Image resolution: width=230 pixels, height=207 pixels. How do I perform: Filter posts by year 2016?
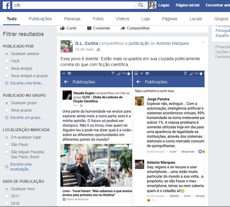tap(7, 204)
